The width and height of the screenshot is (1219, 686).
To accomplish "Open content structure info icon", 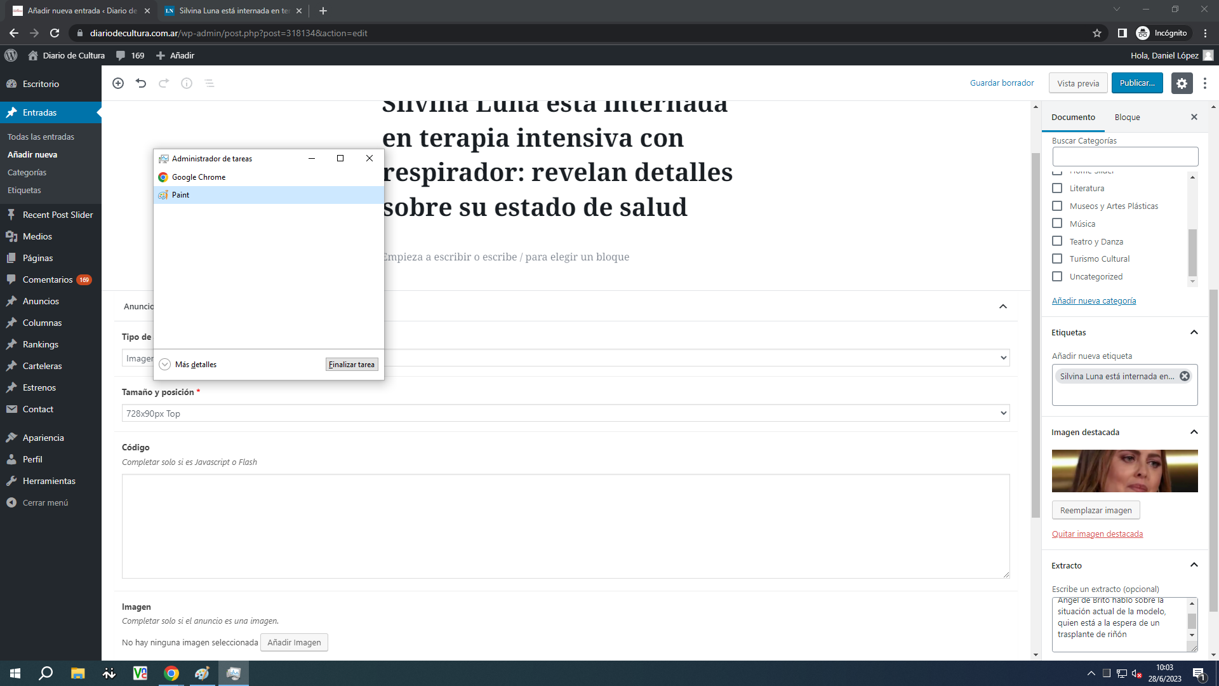I will [187, 83].
